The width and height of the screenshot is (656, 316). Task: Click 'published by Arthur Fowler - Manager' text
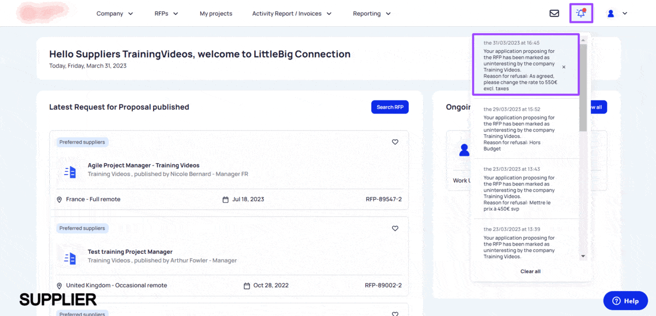click(185, 260)
